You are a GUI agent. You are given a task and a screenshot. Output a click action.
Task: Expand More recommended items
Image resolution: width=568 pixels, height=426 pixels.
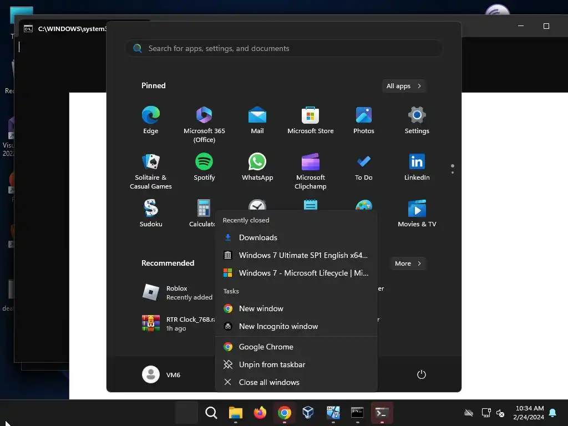pos(408,263)
